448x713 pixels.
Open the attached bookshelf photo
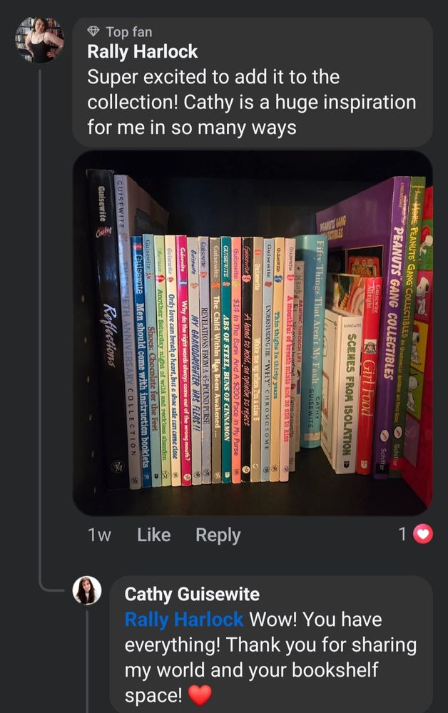click(253, 333)
